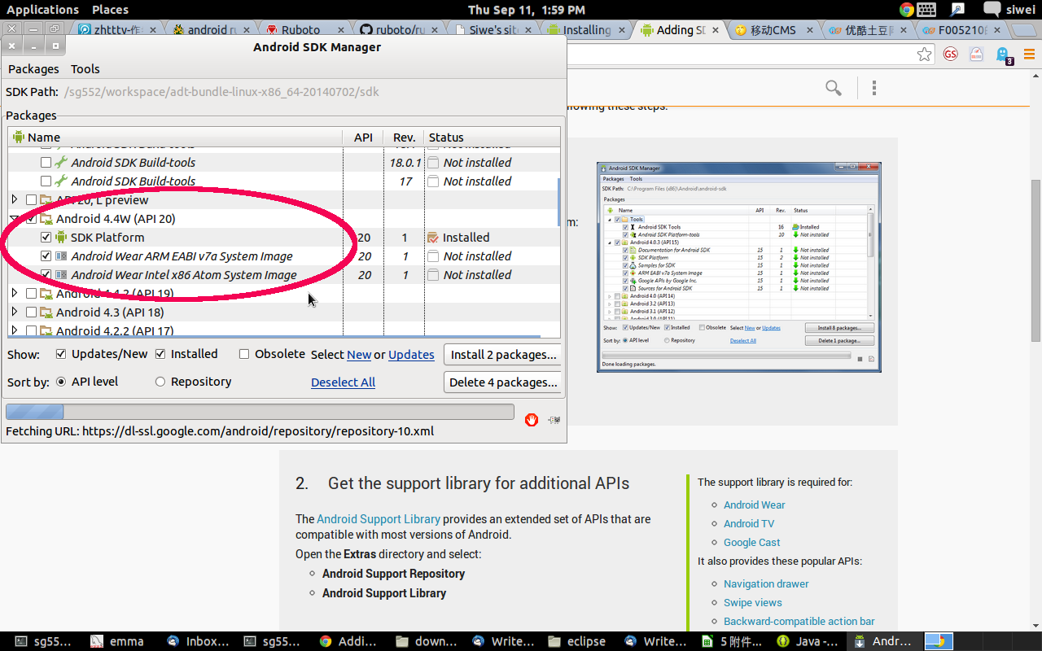Expand the Android 4.3 (API 18) node
1042x651 pixels.
point(15,312)
